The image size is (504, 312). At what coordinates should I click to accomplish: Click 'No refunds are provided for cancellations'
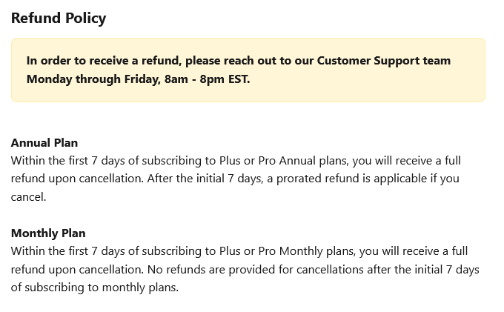[x=256, y=269]
